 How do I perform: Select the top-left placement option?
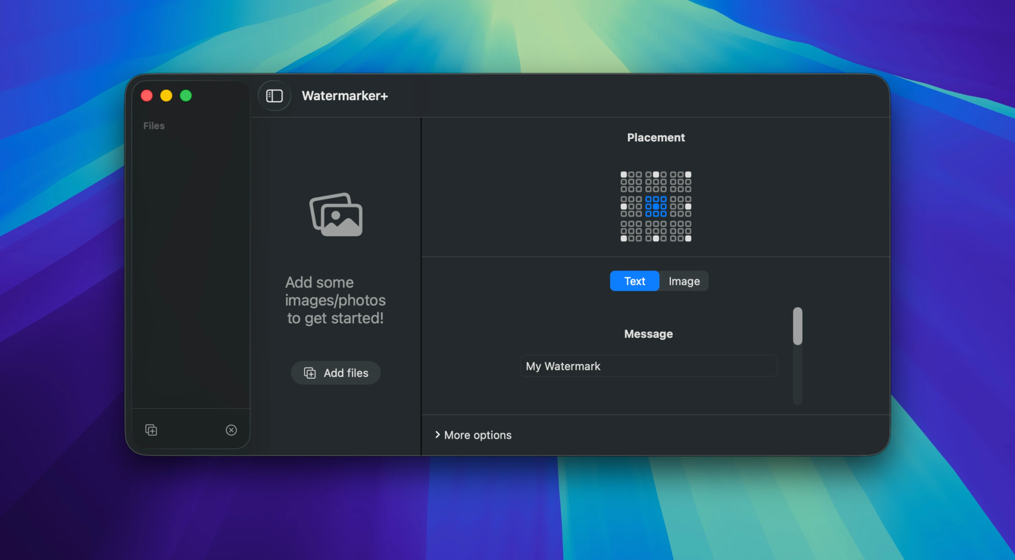tap(631, 181)
